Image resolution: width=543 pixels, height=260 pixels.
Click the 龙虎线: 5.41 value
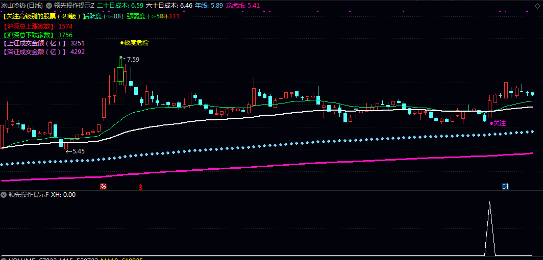[x=242, y=6]
